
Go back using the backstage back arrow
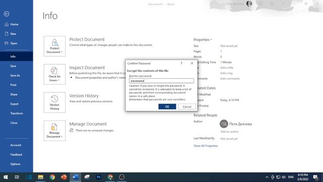point(7,14)
